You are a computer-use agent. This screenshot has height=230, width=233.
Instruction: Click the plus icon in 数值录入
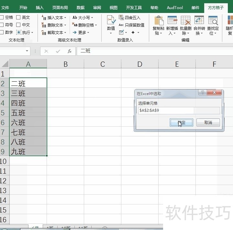point(133,32)
